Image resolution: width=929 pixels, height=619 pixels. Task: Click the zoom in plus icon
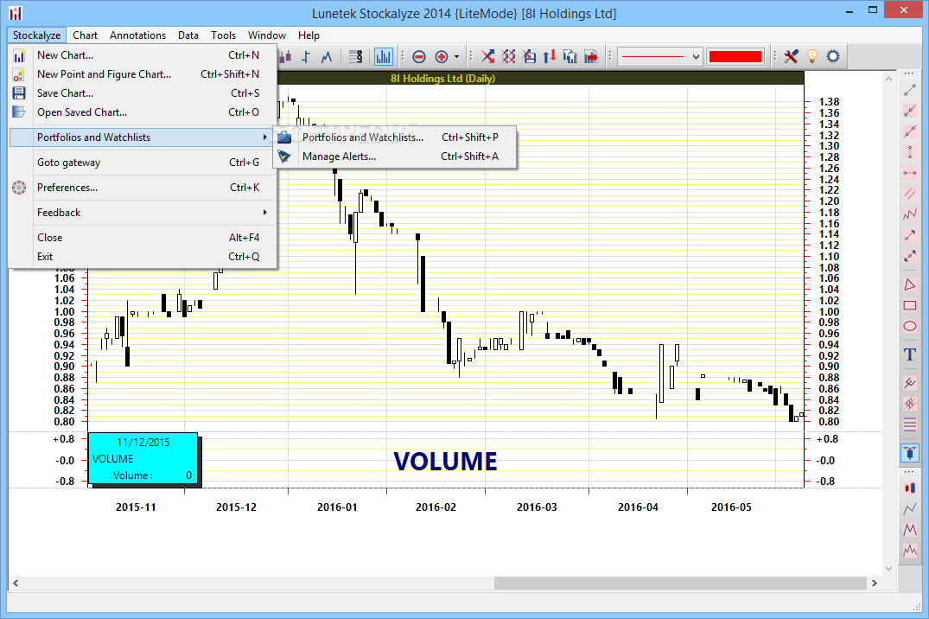pyautogui.click(x=441, y=57)
